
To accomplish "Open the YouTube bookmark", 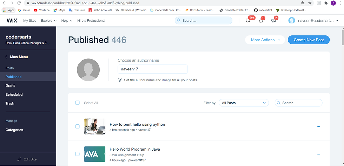I will [42, 10].
